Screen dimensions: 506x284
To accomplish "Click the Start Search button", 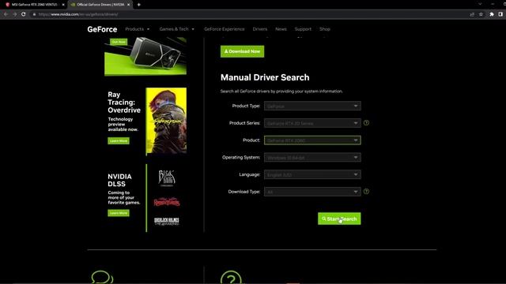I will pos(339,219).
